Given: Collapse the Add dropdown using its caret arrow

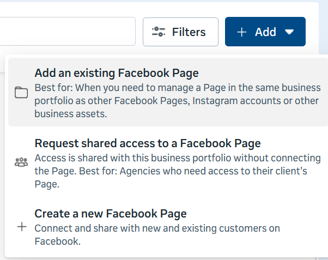Looking at the screenshot, I should coord(289,32).
